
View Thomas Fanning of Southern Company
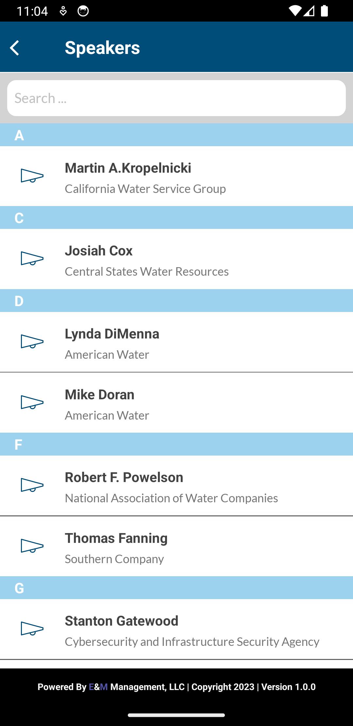click(x=176, y=546)
